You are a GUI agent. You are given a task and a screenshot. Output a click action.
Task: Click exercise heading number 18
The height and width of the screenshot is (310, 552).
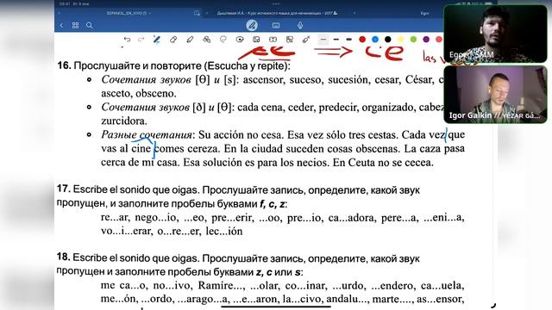[64, 257]
